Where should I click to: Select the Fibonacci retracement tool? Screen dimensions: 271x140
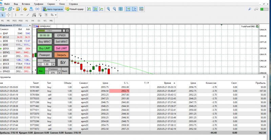pyautogui.click(x=40, y=15)
